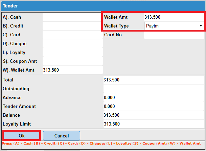This screenshot has width=206, height=151.
Task: Click the Cancel button
Action: click(x=62, y=136)
